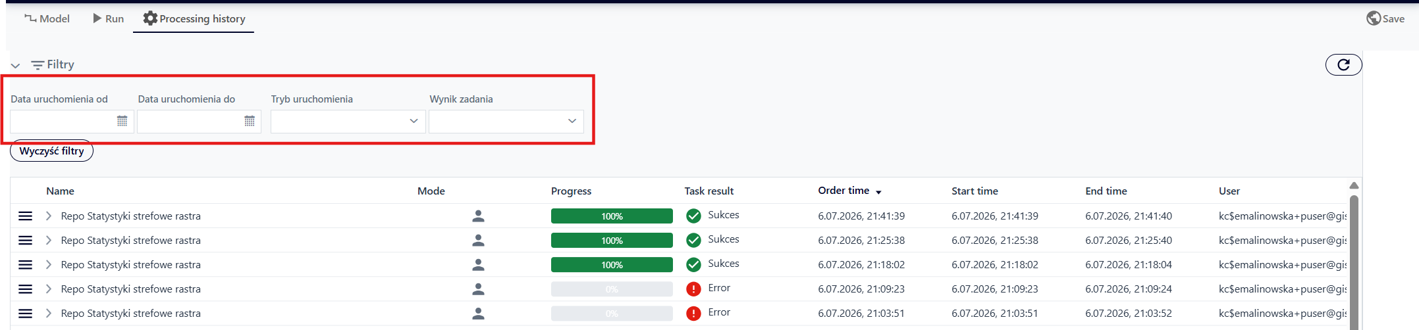Expand the row ordered at 21:41:39
Image resolution: width=1419 pixels, height=330 pixels.
(x=49, y=216)
